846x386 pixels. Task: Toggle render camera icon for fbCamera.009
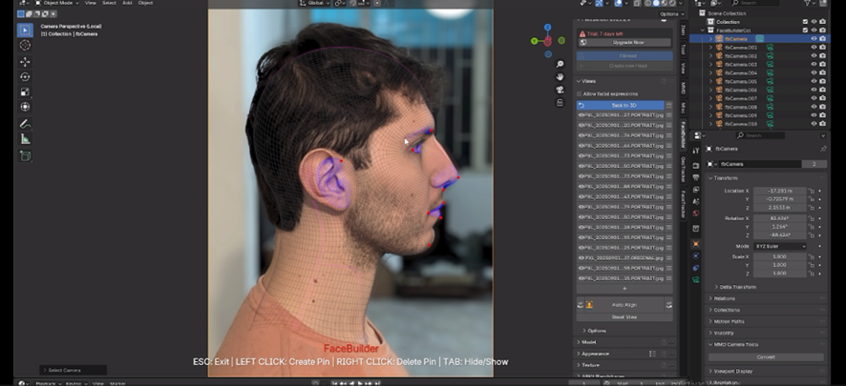click(822, 115)
